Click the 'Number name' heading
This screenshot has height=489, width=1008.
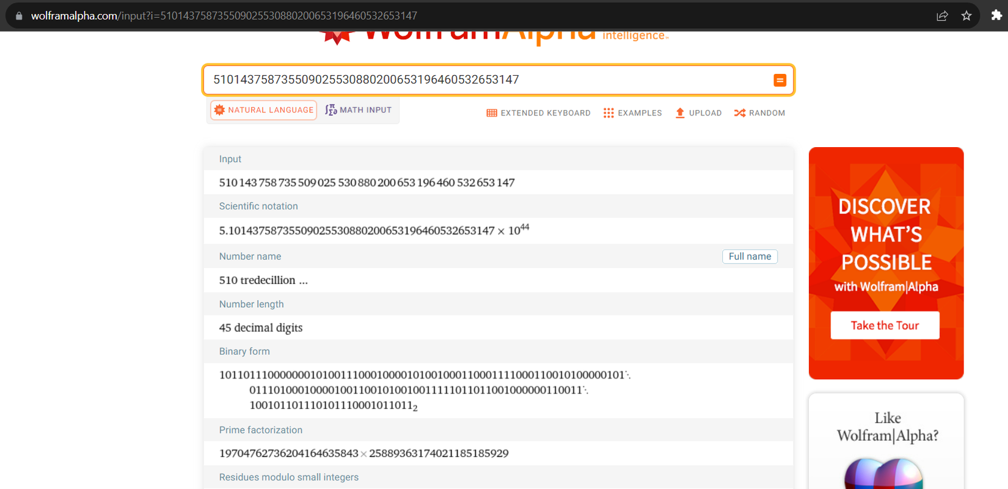[x=250, y=256]
